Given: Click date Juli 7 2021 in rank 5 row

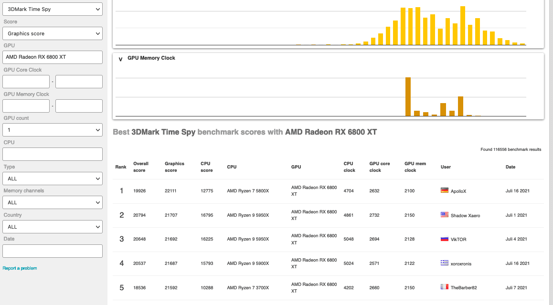Looking at the screenshot, I should click(x=516, y=288).
